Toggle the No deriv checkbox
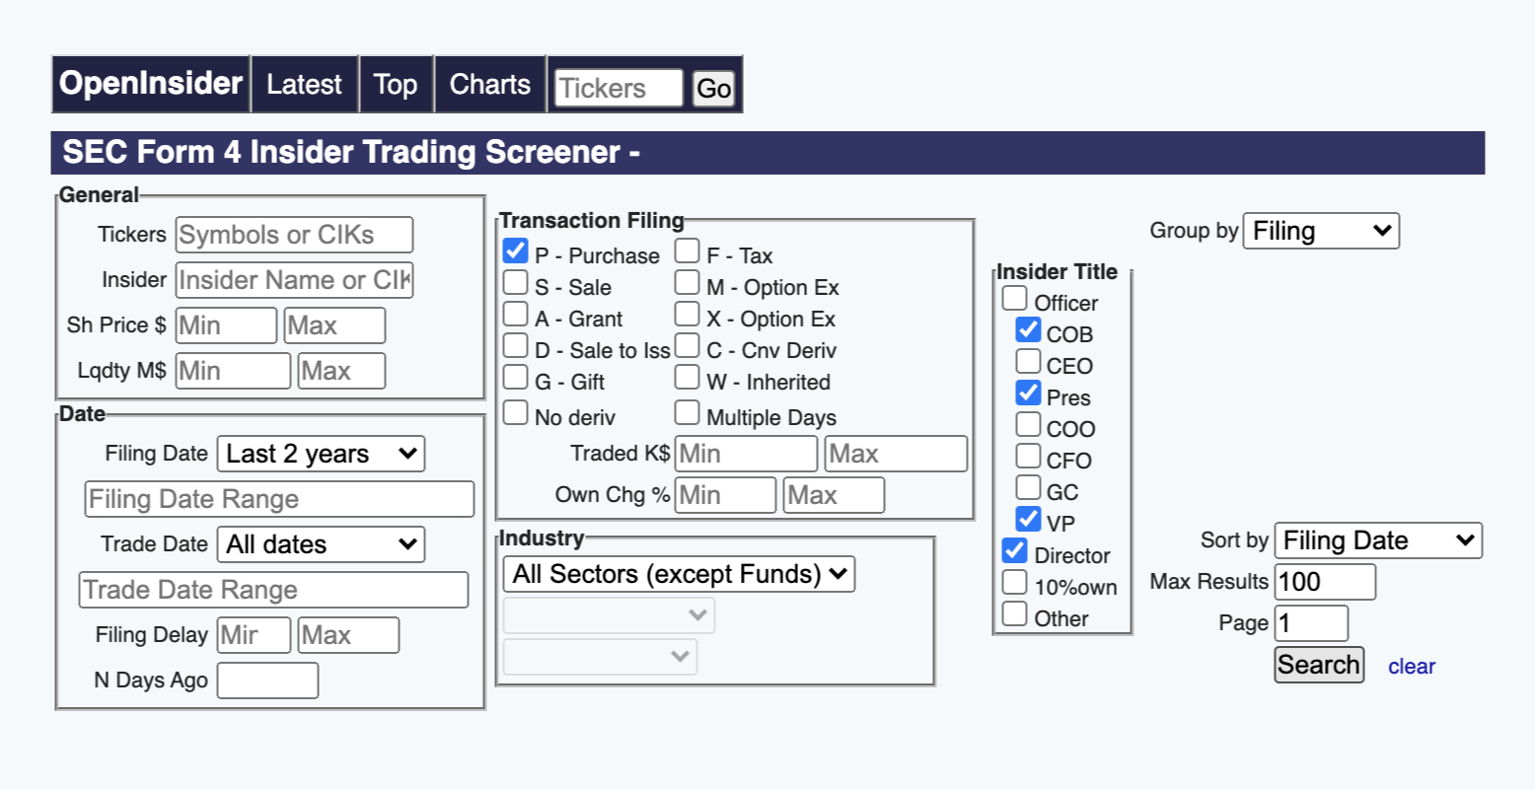Image resolution: width=1535 pixels, height=789 pixels. pyautogui.click(x=516, y=412)
